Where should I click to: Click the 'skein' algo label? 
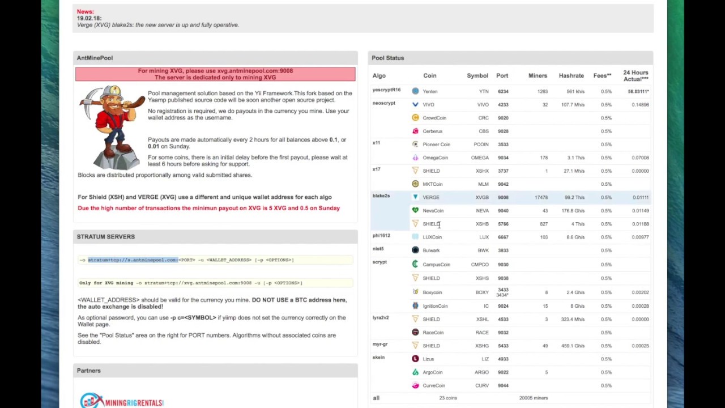378,358
